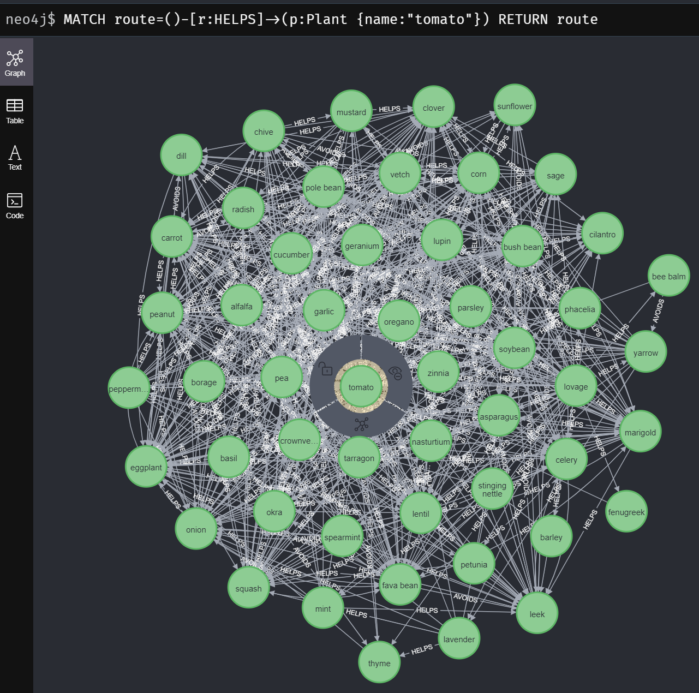Expand tomato's relationships via radial menu icon
The width and height of the screenshot is (699, 693).
click(x=361, y=424)
